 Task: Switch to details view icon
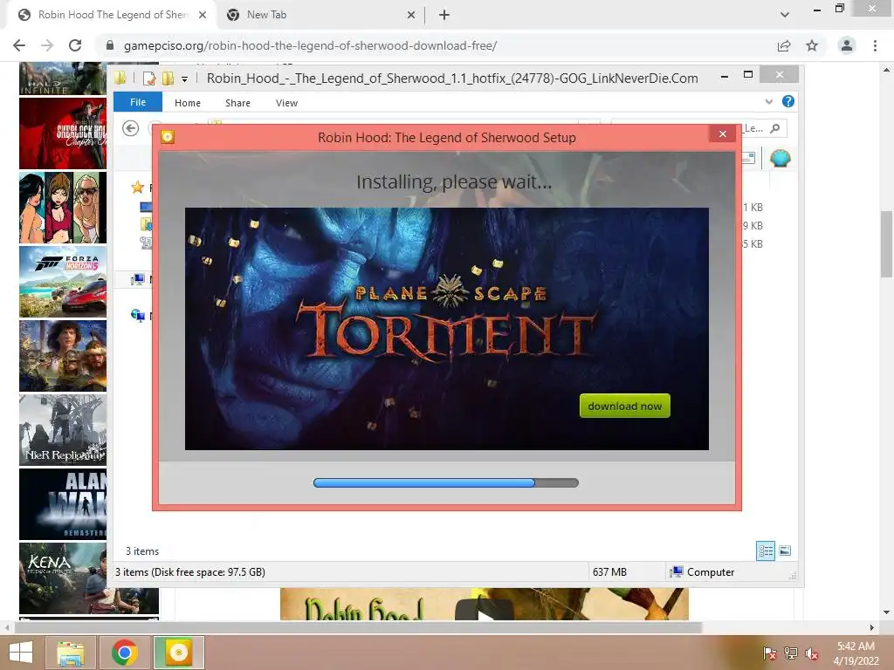[766, 551]
